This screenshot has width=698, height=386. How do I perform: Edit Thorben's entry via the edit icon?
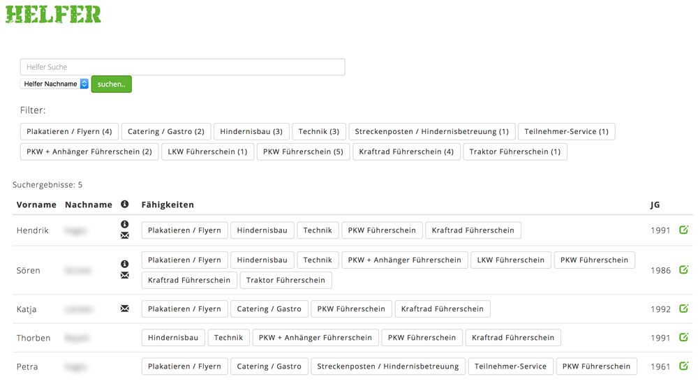[x=683, y=337]
